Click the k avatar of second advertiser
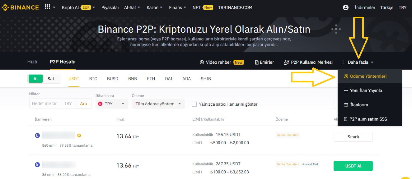The image size is (412, 179). coord(37,165)
